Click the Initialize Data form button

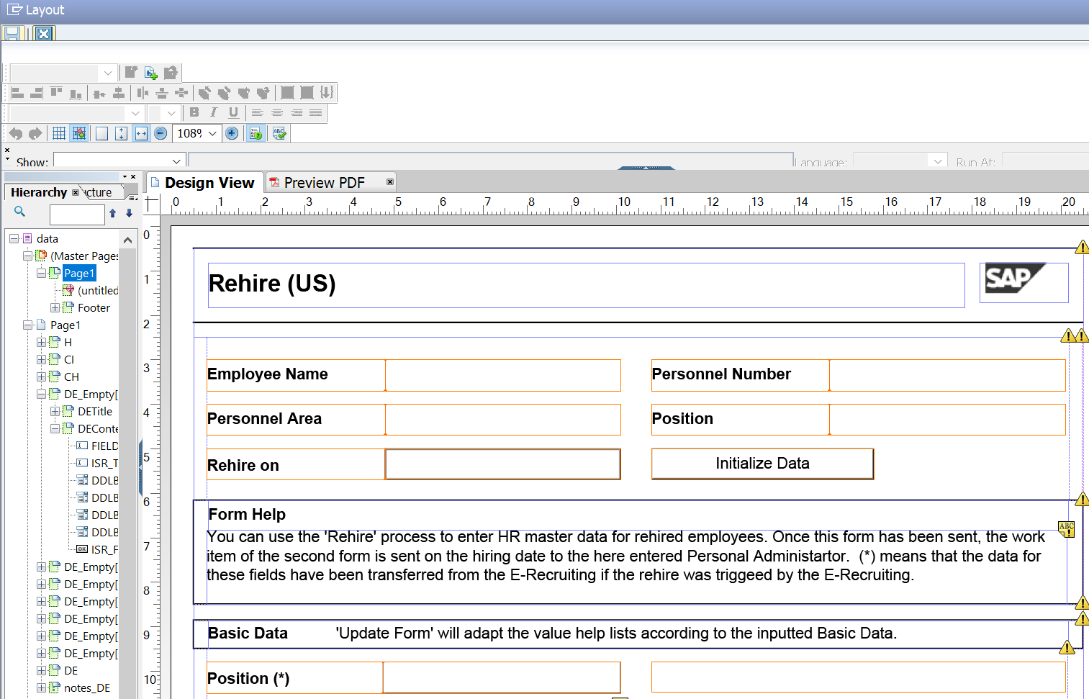tap(762, 464)
